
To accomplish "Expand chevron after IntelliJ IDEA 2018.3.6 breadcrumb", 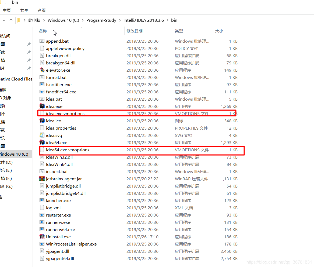I will [x=168, y=20].
